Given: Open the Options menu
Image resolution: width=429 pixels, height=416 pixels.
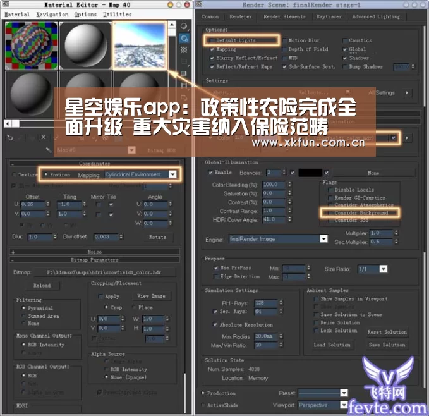Looking at the screenshot, I should [x=85, y=15].
